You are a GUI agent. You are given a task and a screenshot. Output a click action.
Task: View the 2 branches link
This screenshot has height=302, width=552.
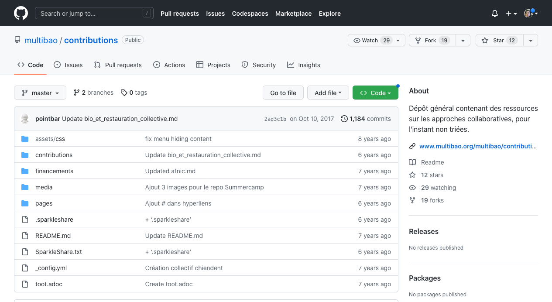pyautogui.click(x=93, y=93)
